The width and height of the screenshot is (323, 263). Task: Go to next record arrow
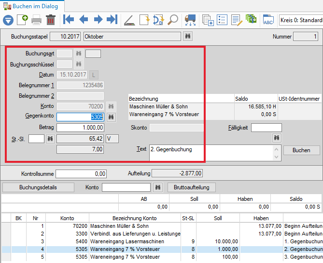98,20
